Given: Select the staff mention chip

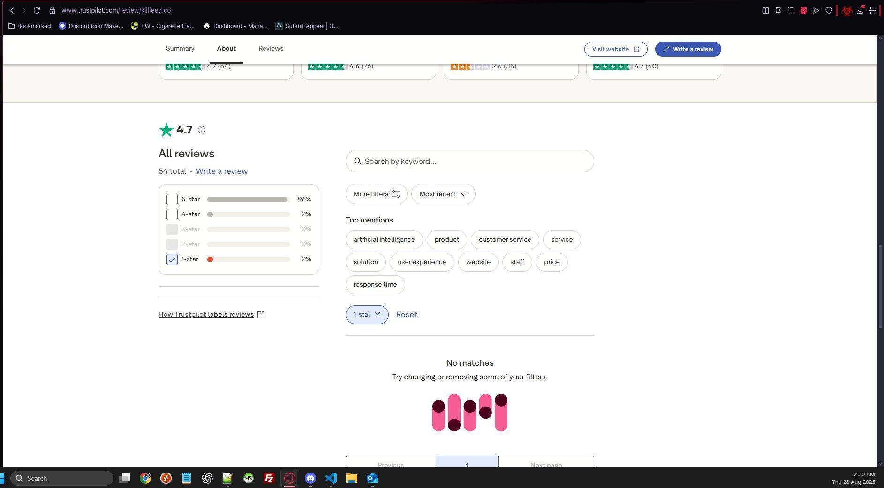Looking at the screenshot, I should (517, 262).
